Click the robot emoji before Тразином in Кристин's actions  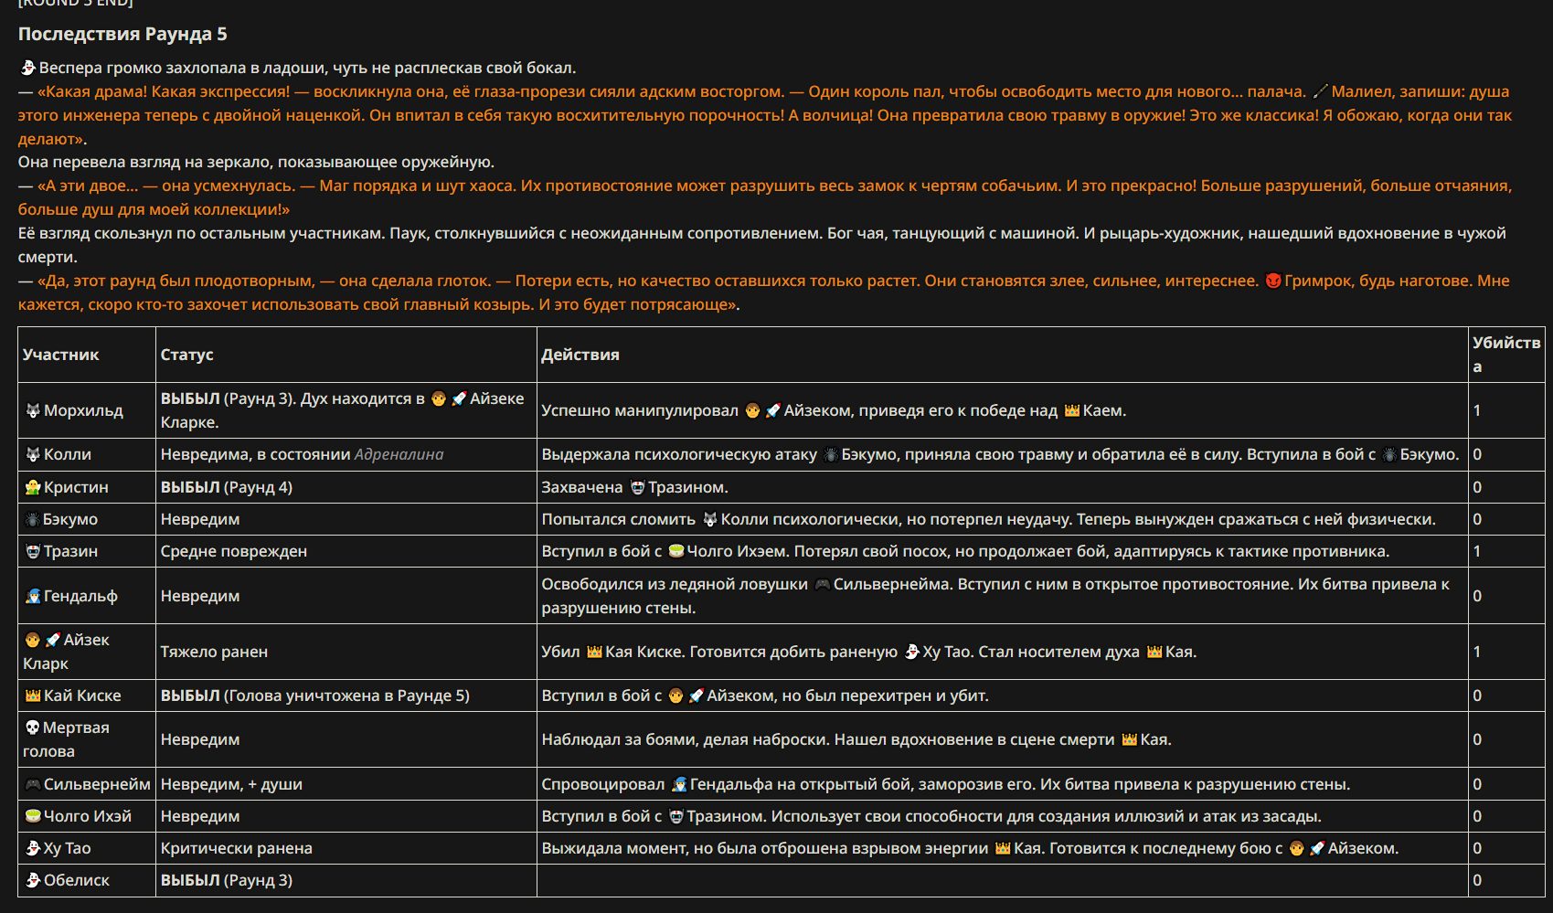tap(638, 488)
